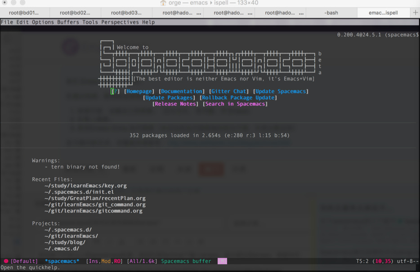Click the All/1.6k buffer position indicator

tap(142, 261)
